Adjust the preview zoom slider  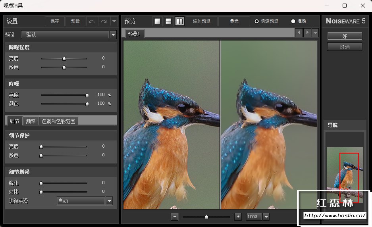pos(206,217)
